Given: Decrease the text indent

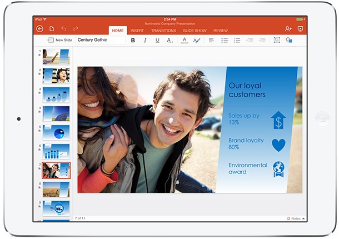Looking at the screenshot, I should [250, 40].
